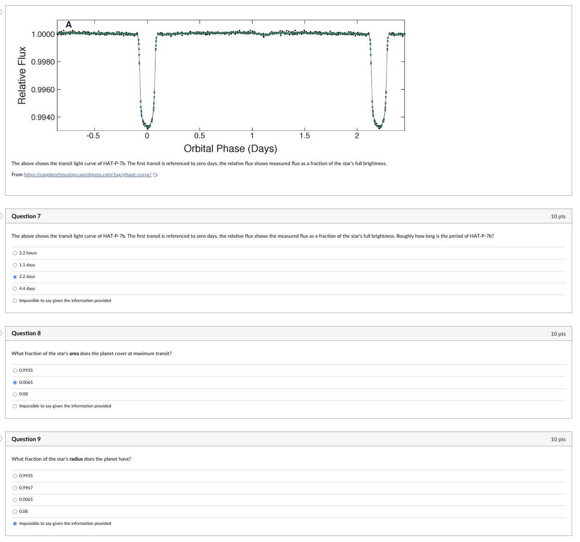Click the Question 8 header
This screenshot has height=542, width=580.
click(x=26, y=333)
